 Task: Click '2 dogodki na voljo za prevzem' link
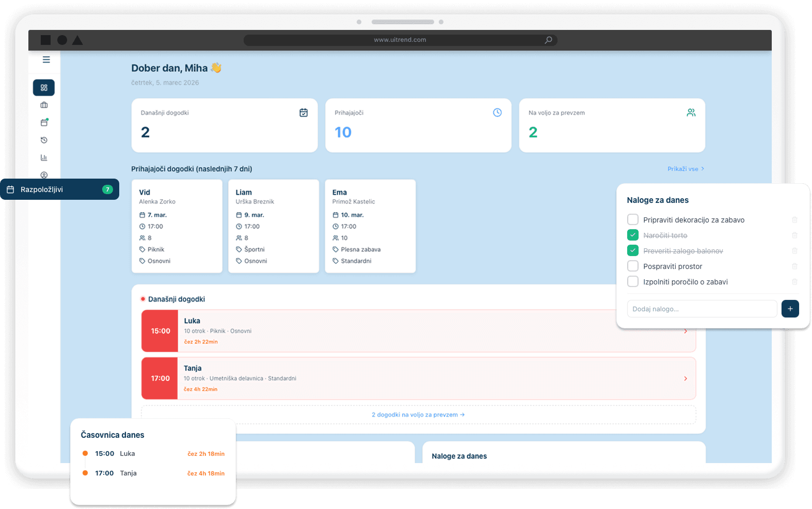pos(418,415)
